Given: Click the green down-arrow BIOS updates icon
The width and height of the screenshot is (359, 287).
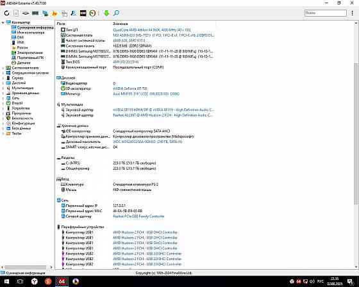Looking at the screenshot, I should [x=106, y=13].
